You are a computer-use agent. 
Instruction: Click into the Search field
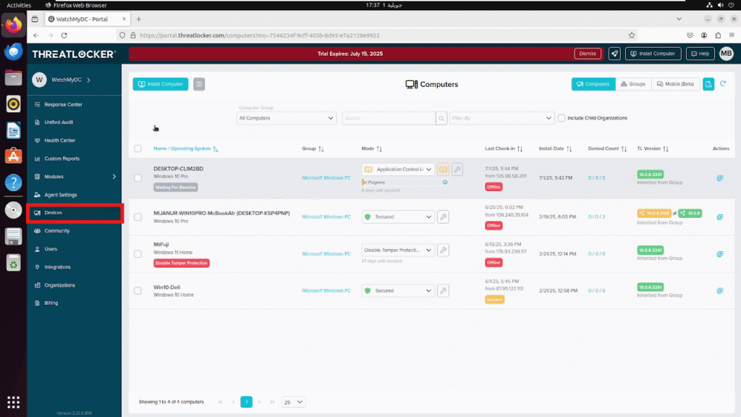389,118
